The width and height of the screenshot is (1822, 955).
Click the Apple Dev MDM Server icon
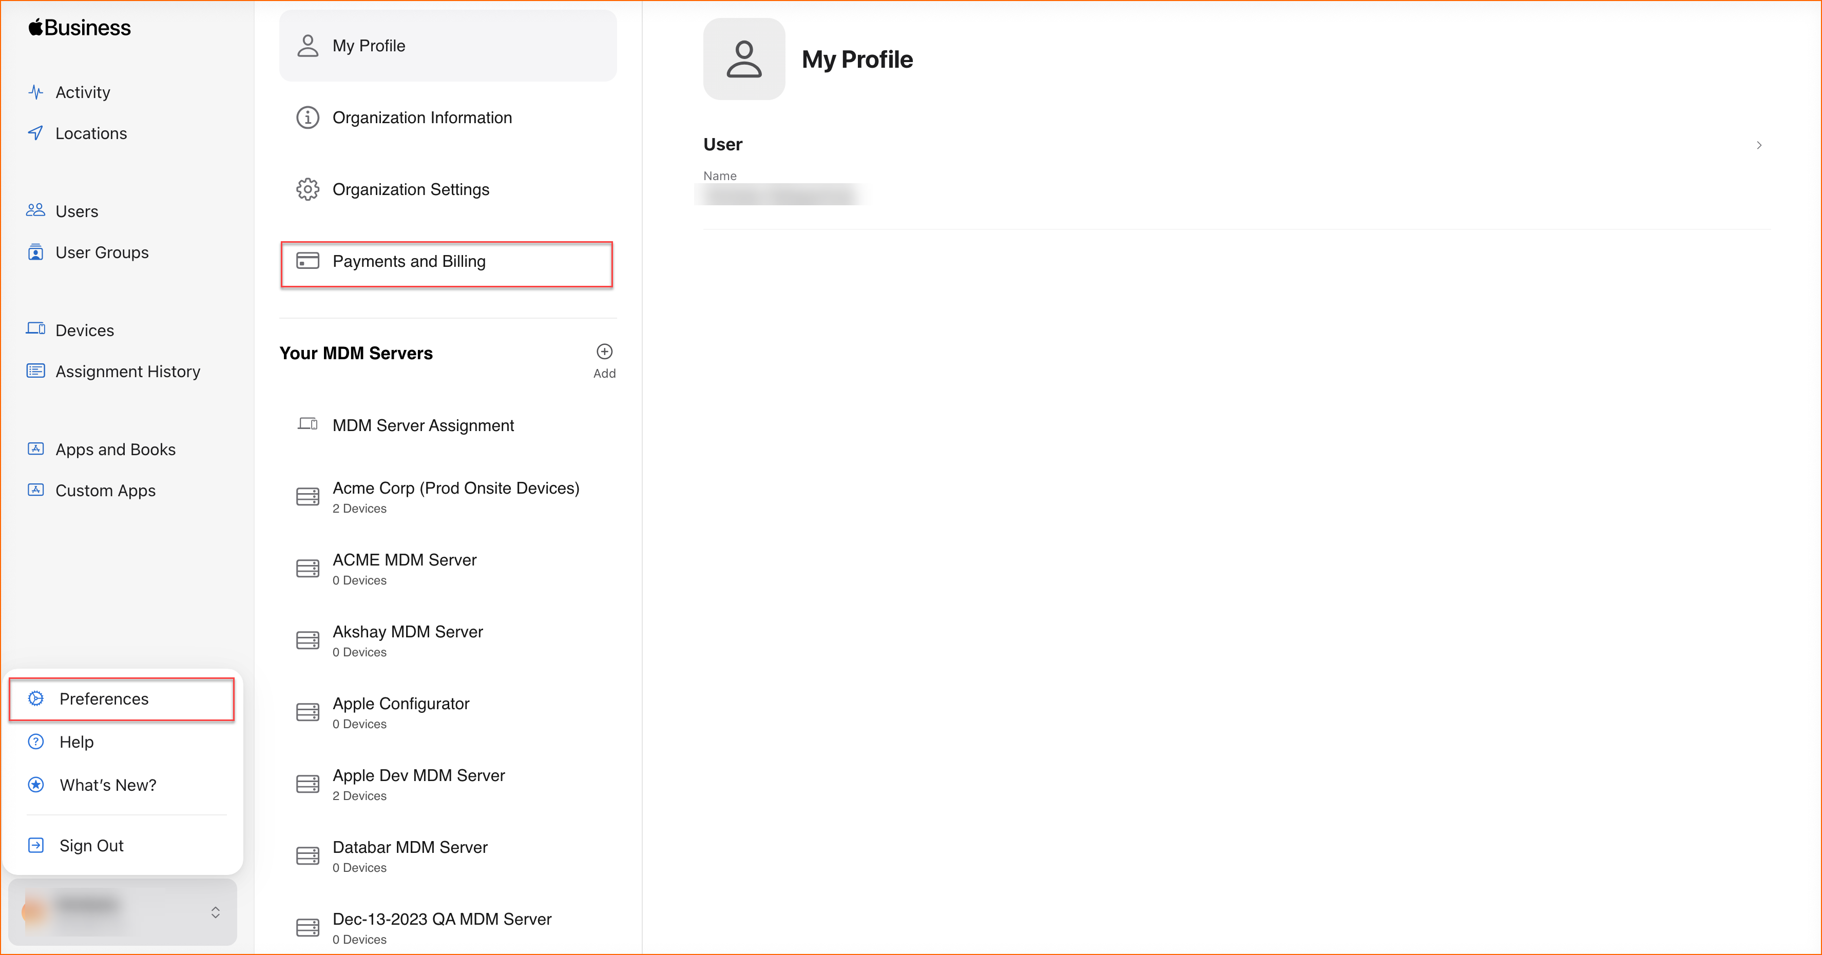[308, 785]
